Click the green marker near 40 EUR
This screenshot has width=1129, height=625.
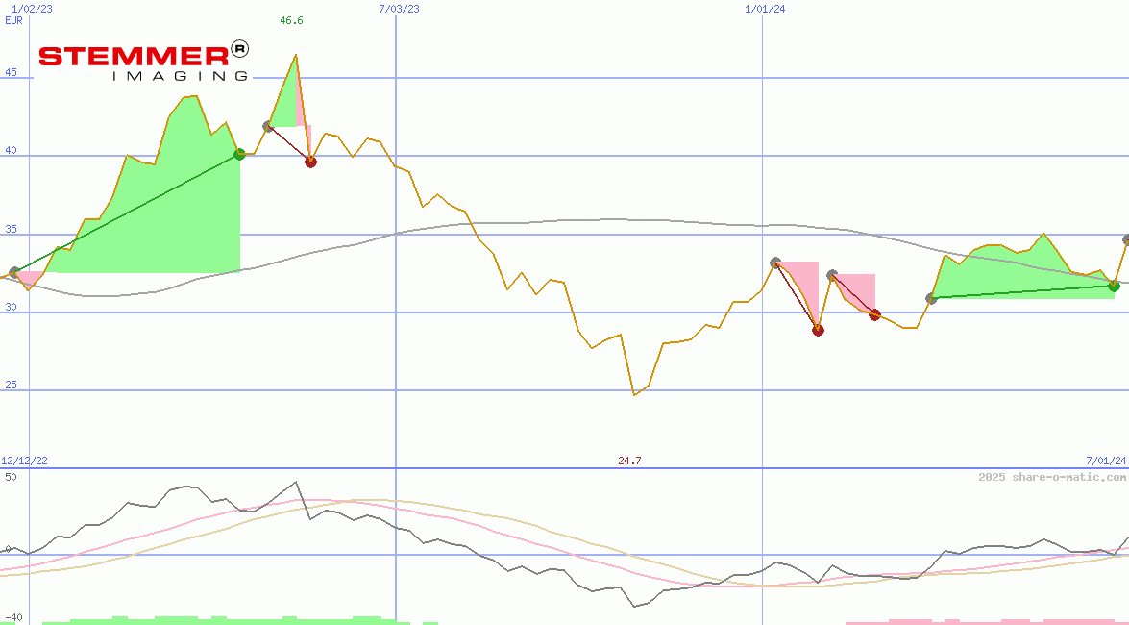239,154
